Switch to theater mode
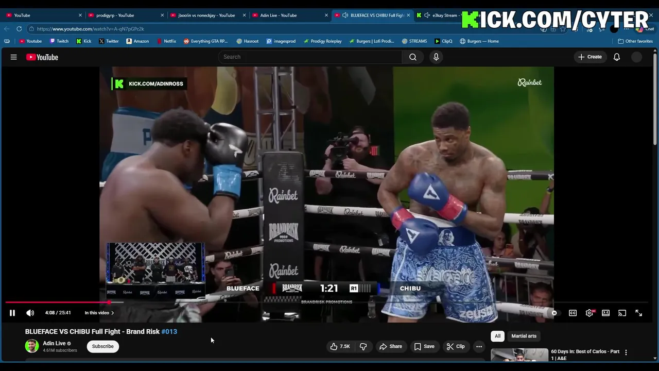Image resolution: width=659 pixels, height=371 pixels. [606, 313]
